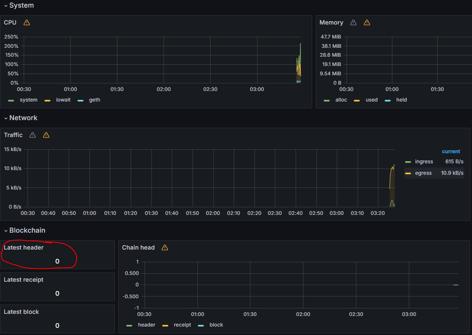The image size is (472, 335).
Task: Toggle the alloc series in Memory legend
Action: 341,100
